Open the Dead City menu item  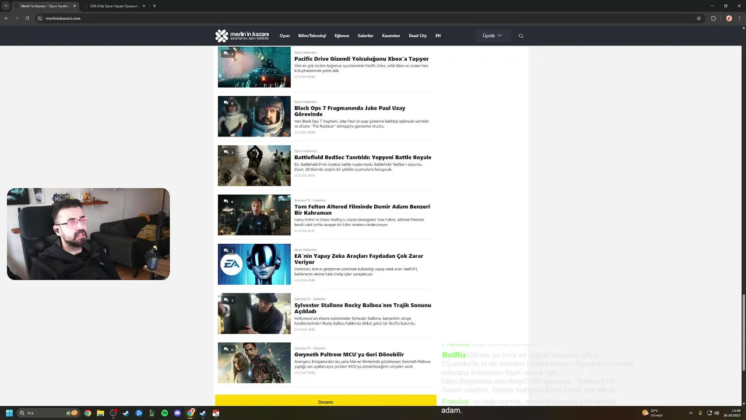click(418, 36)
